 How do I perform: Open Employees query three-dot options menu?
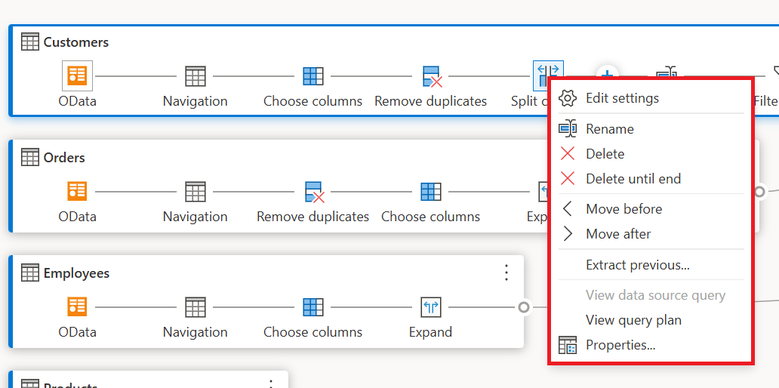click(507, 273)
